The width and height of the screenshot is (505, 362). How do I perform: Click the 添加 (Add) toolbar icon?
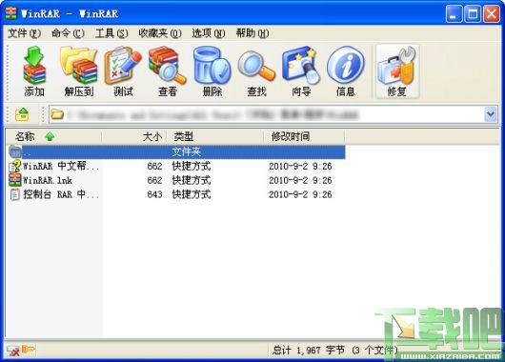point(34,71)
